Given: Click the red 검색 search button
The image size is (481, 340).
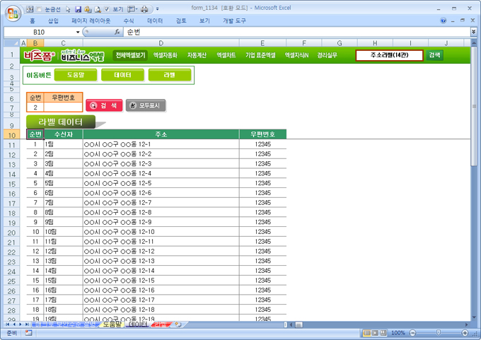Looking at the screenshot, I should [104, 105].
